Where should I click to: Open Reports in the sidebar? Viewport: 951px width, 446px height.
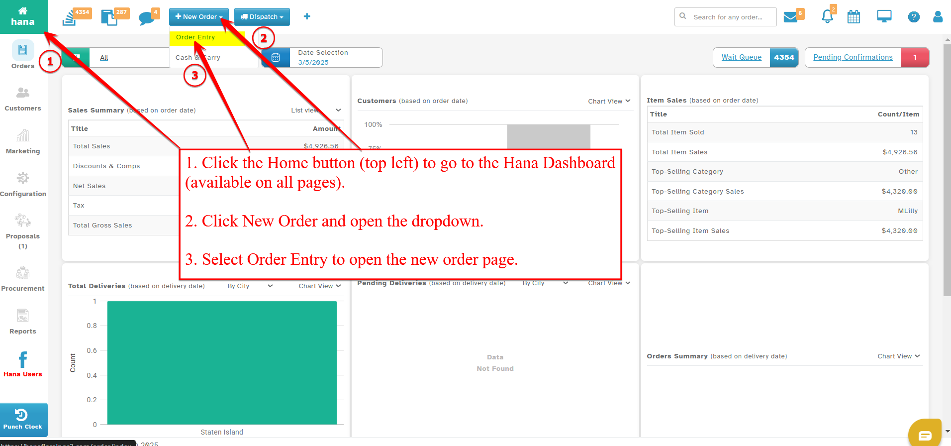(x=23, y=322)
